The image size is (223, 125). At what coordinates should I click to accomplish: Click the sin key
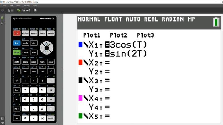click(x=25, y=71)
